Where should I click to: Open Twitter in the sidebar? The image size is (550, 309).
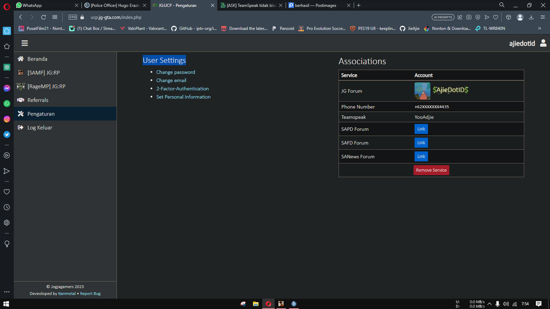pyautogui.click(x=7, y=134)
